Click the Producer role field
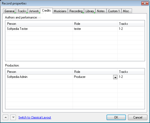 [x=93, y=77]
